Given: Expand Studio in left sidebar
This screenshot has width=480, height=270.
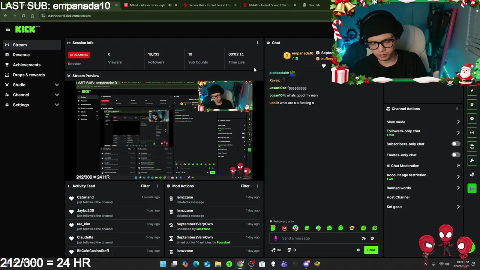Looking at the screenshot, I should pos(57,85).
